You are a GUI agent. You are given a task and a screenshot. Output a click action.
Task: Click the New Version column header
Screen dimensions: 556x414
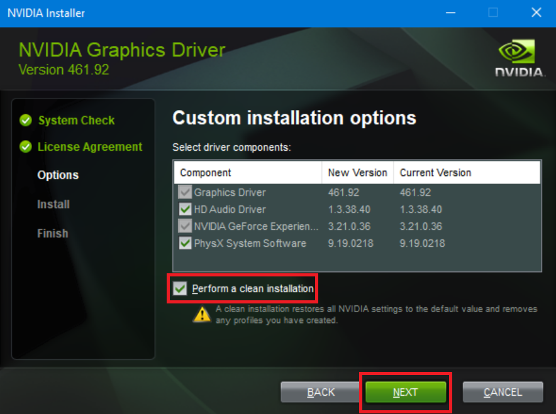point(356,172)
